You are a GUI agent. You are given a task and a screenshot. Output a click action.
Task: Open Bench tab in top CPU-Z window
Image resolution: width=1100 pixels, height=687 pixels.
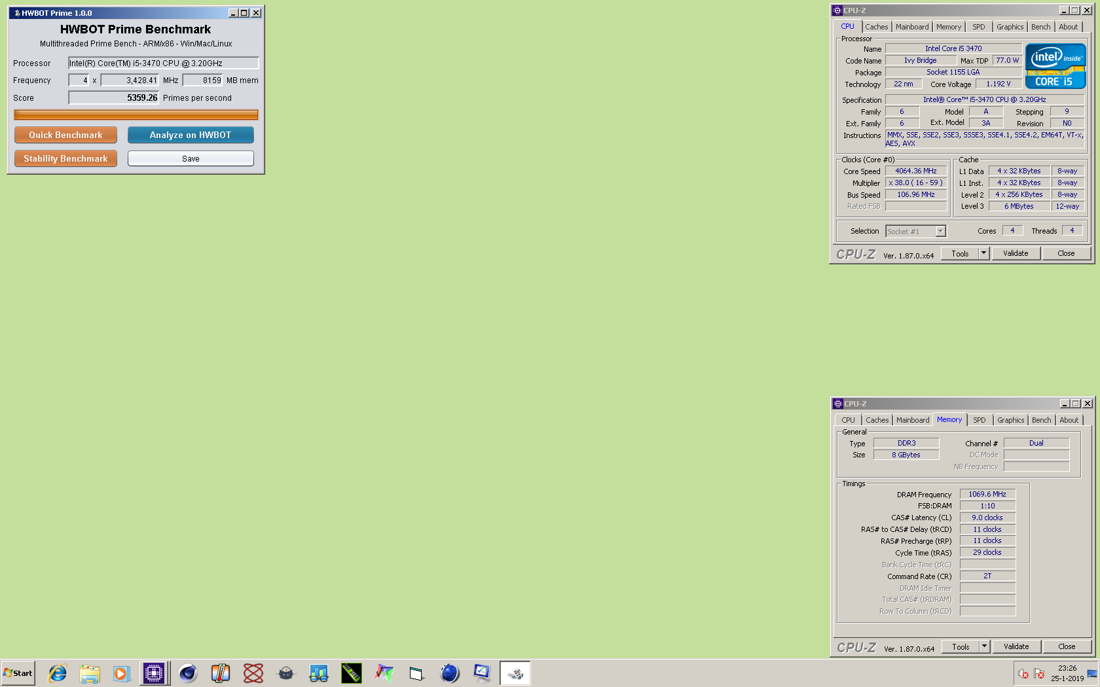tap(1041, 27)
